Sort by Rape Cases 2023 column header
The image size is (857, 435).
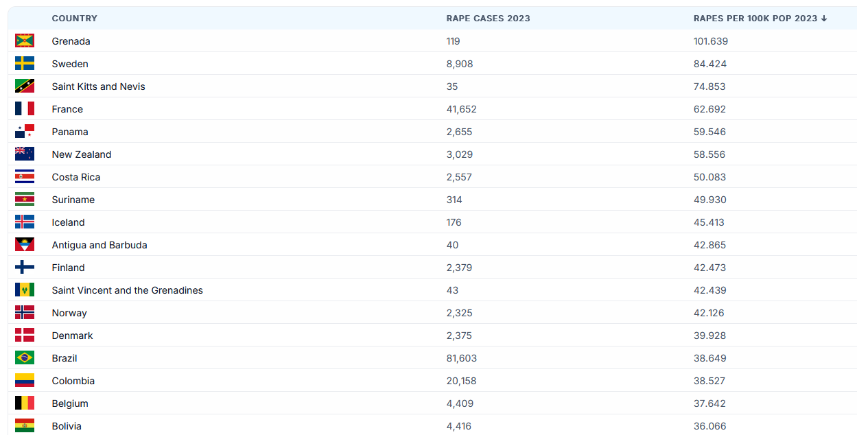point(489,19)
